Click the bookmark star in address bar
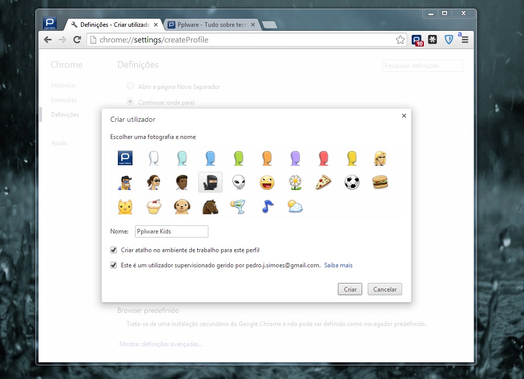This screenshot has width=524, height=379. [400, 40]
